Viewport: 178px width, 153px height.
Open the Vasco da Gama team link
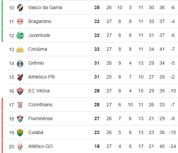coord(45,7)
